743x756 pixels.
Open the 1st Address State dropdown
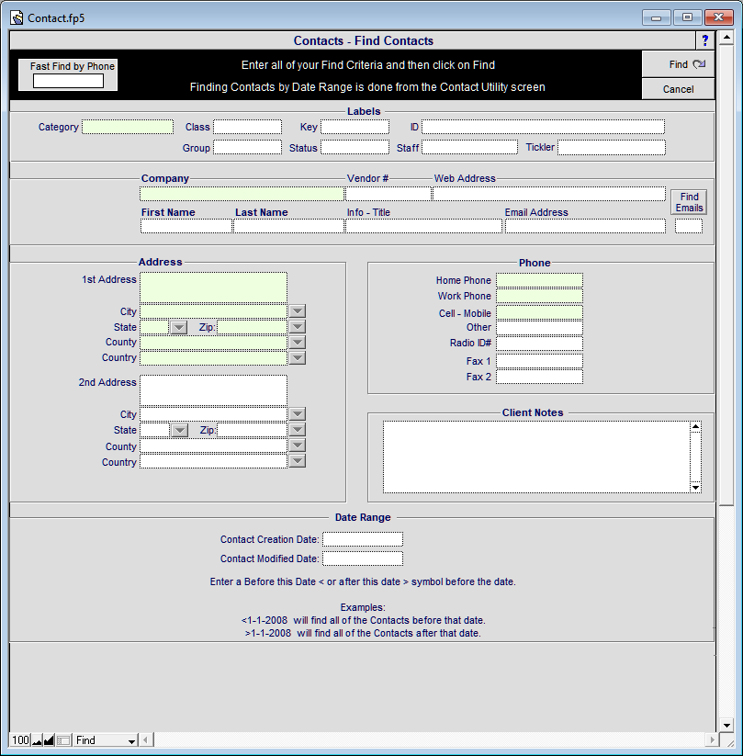(x=179, y=327)
